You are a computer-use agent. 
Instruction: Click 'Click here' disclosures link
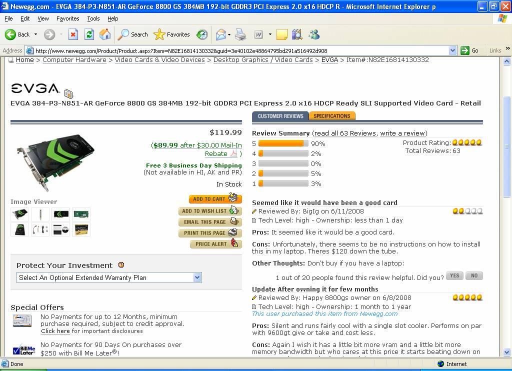click(x=55, y=331)
